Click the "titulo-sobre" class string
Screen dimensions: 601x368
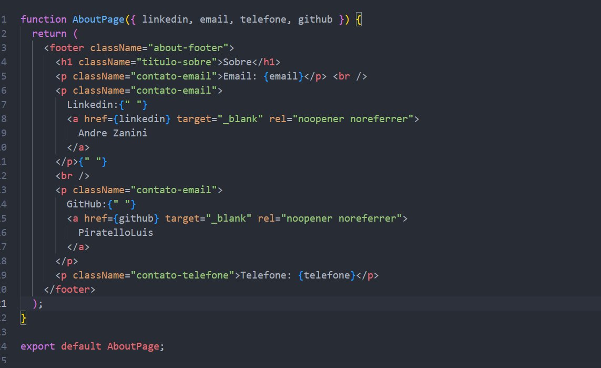coord(176,62)
